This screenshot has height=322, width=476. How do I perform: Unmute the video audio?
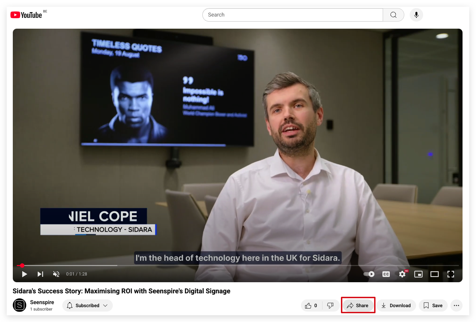(x=56, y=274)
